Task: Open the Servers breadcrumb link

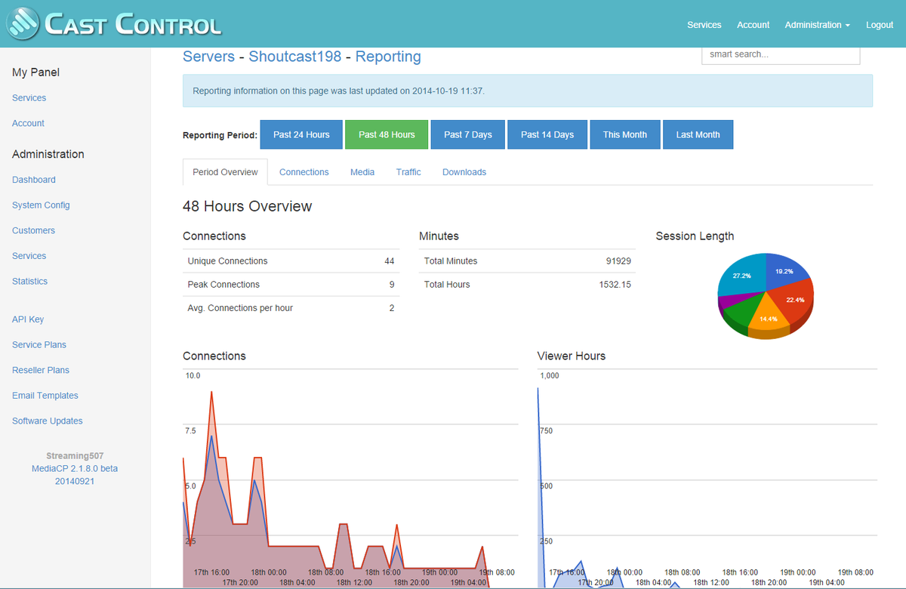Action: pyautogui.click(x=208, y=57)
